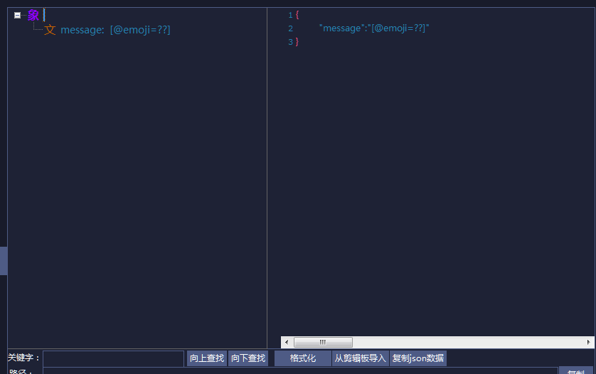Click the opening brace on line 1
This screenshot has height=374, width=596.
pyautogui.click(x=297, y=15)
